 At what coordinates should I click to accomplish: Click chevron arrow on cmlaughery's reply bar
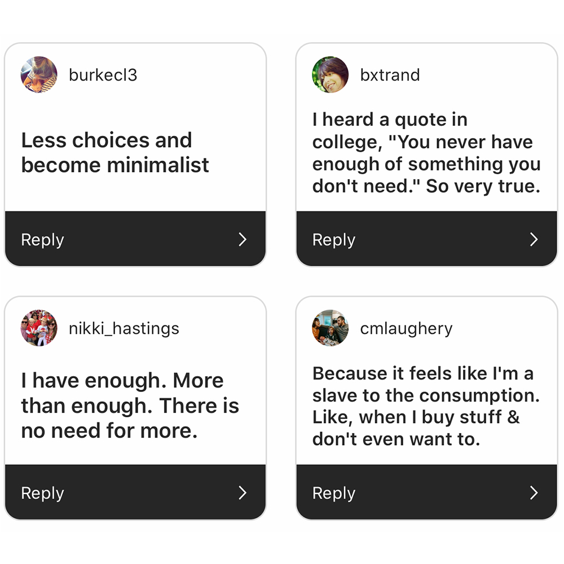[x=534, y=492]
